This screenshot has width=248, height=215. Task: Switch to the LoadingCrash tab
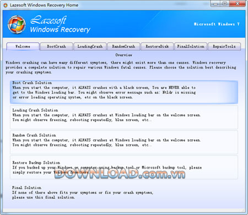pos(90,46)
